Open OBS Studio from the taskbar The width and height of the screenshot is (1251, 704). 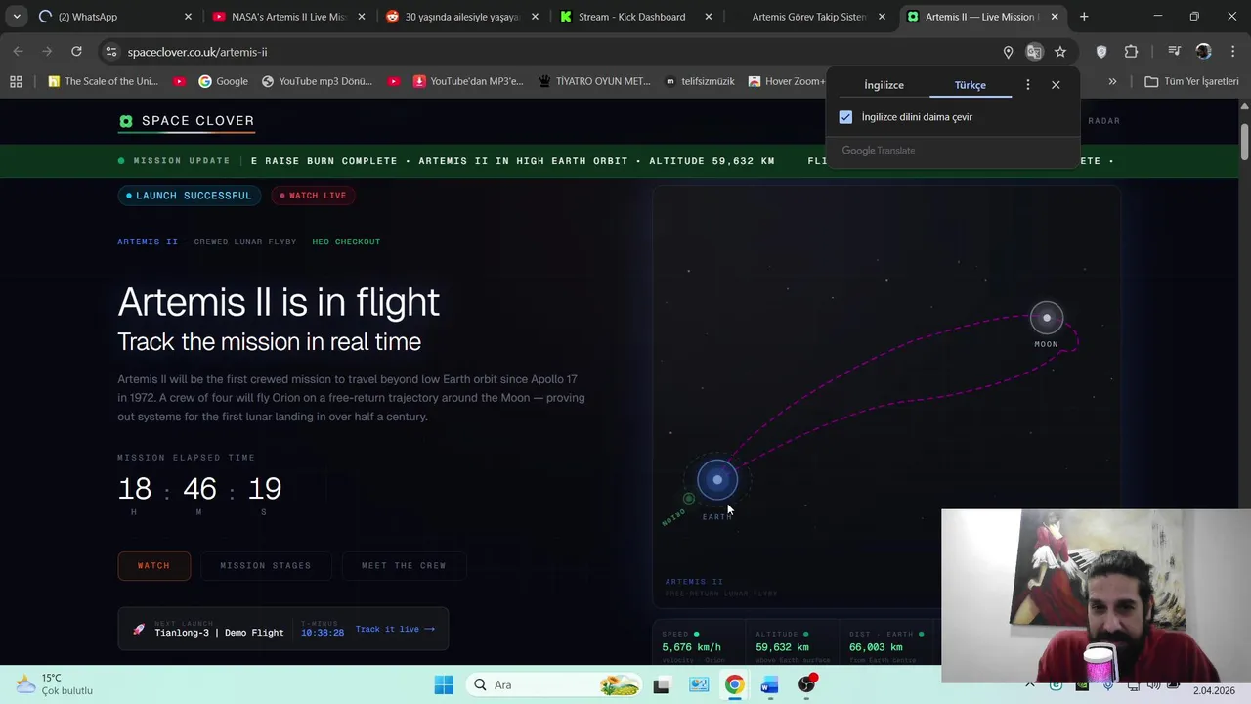coord(806,684)
